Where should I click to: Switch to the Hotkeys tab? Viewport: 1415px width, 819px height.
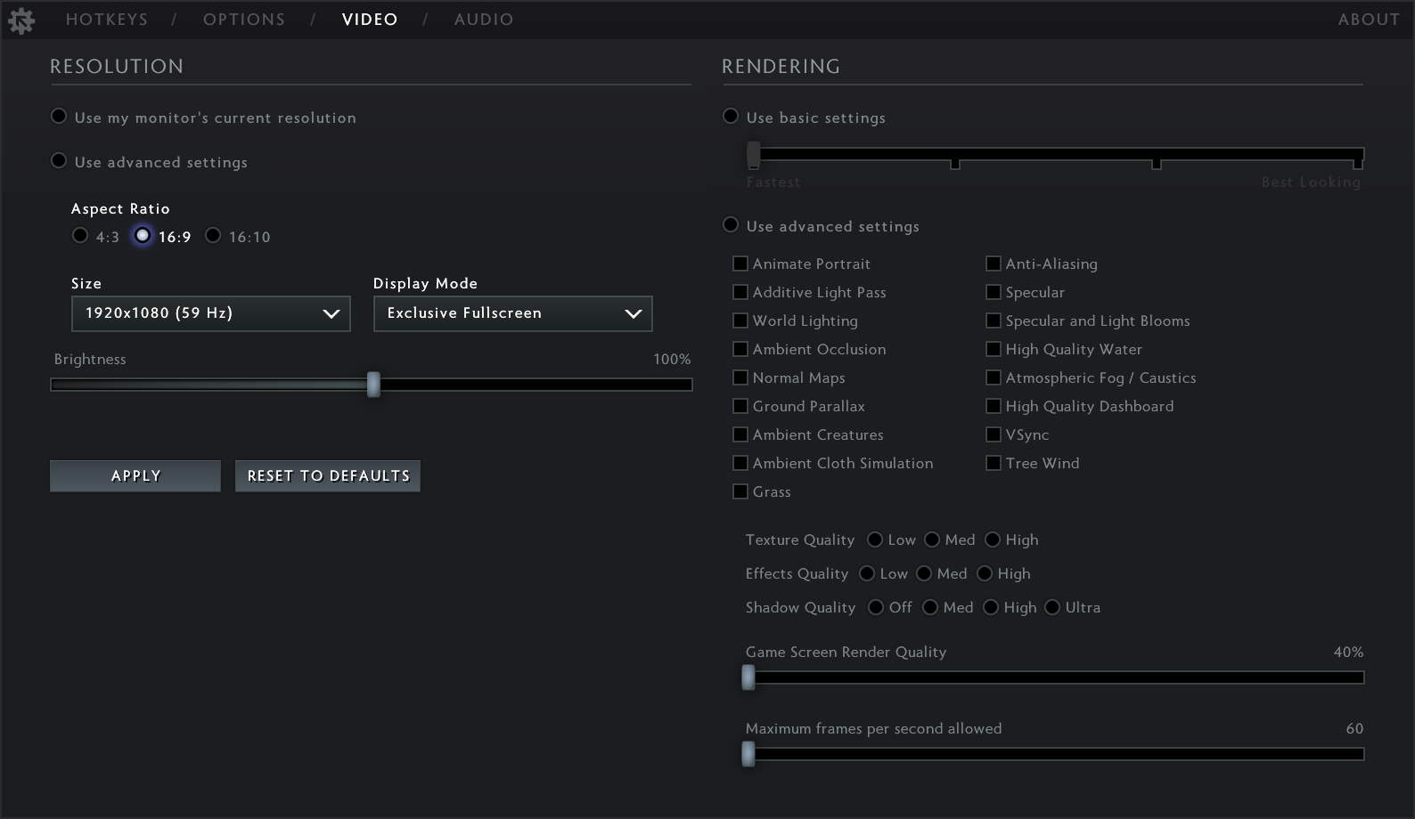107,20
